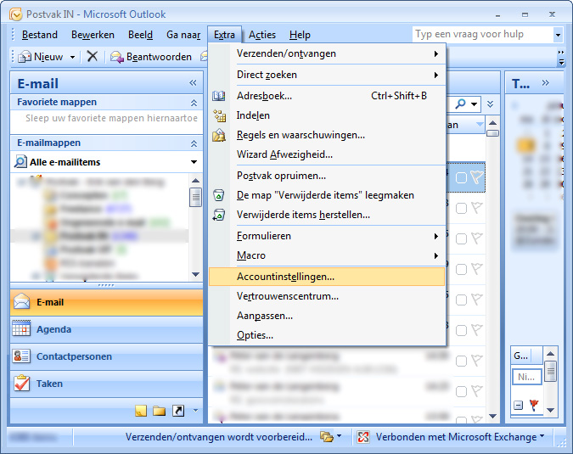Click the red flag icon in task pane

[x=534, y=405]
